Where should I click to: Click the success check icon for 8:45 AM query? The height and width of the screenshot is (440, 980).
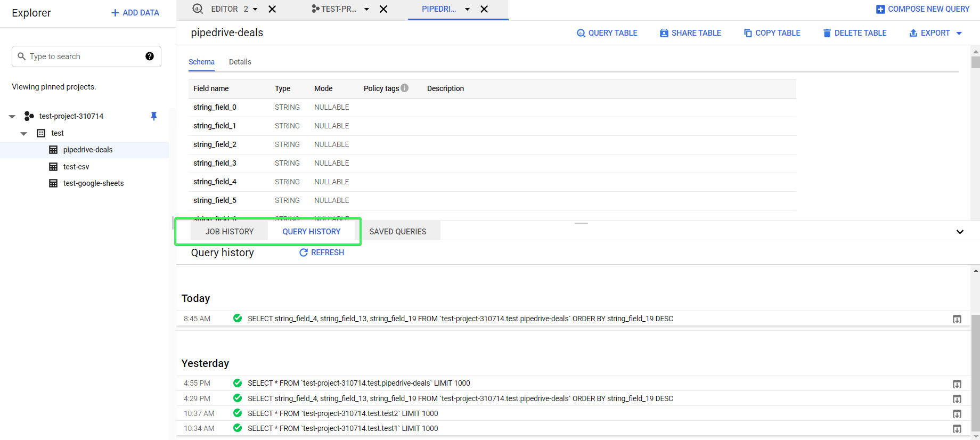tap(238, 319)
